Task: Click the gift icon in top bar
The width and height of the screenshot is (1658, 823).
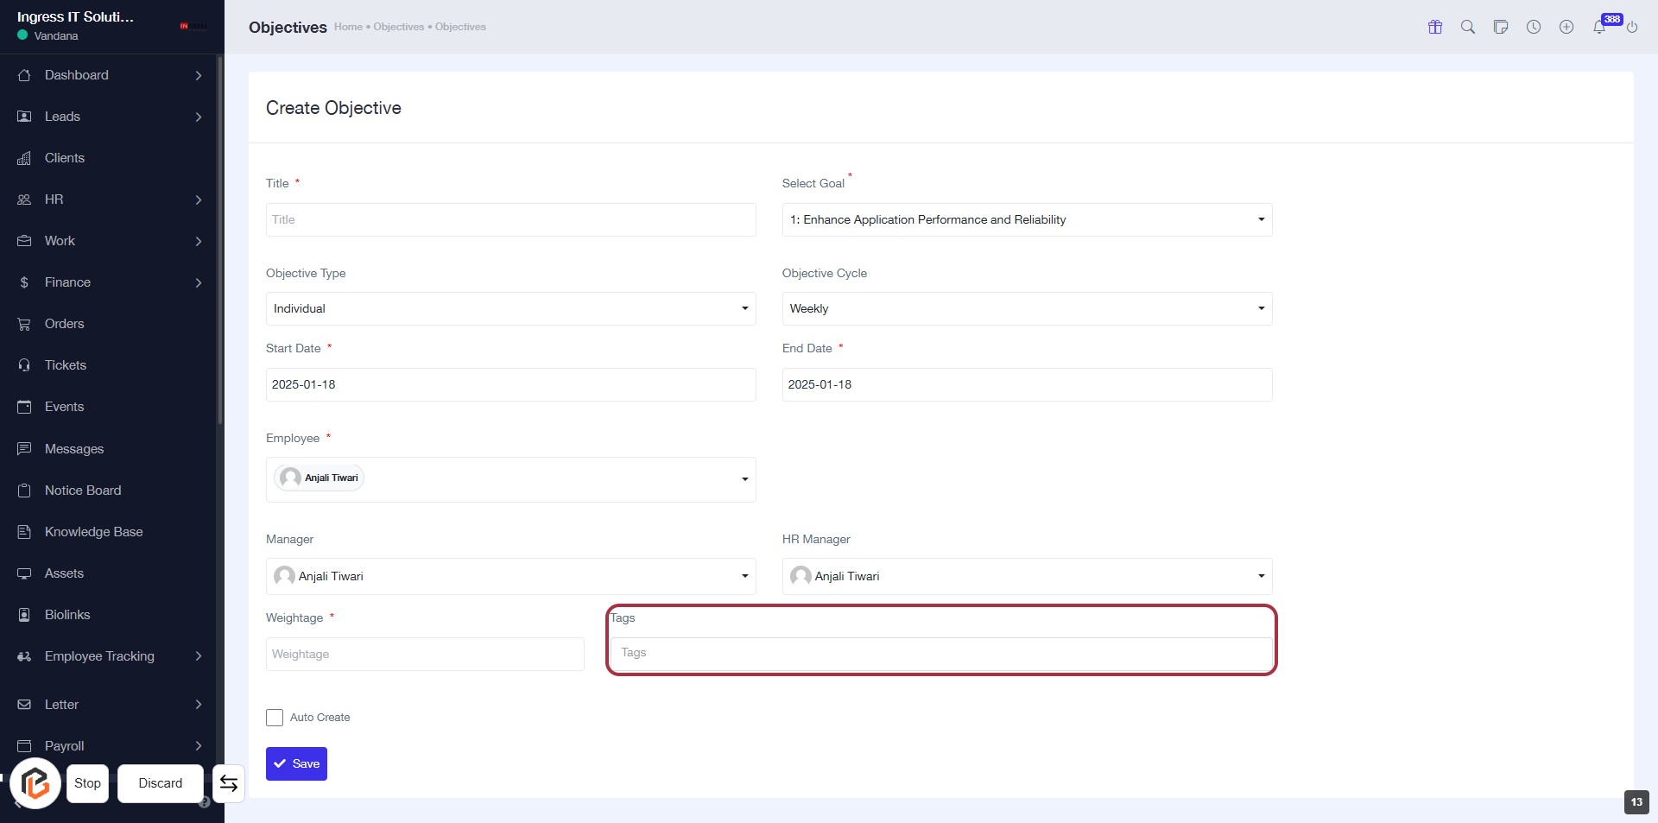Action: 1435,27
